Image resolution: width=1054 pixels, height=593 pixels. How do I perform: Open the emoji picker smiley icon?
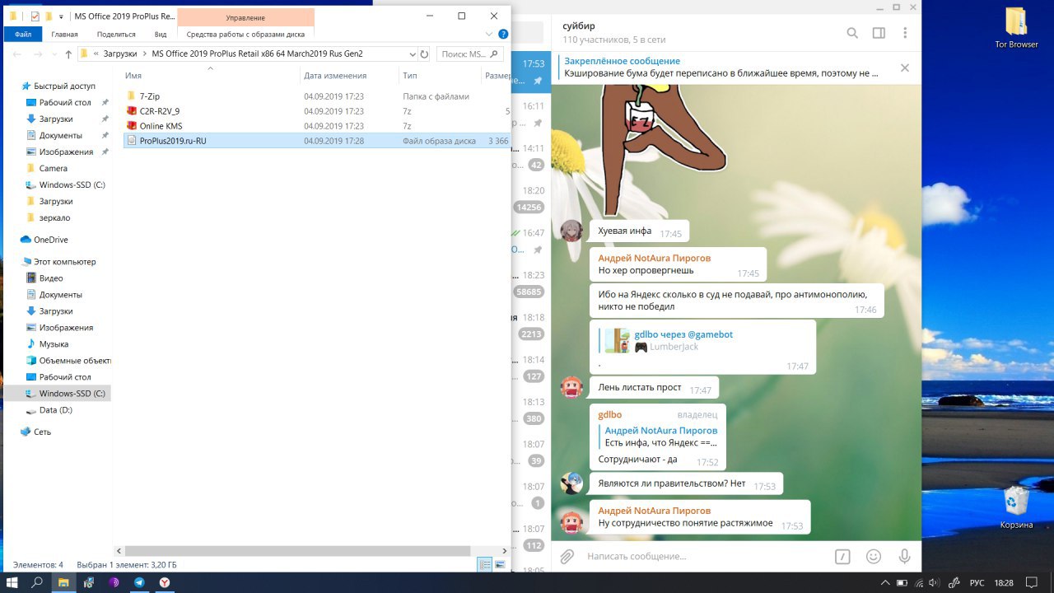874,557
